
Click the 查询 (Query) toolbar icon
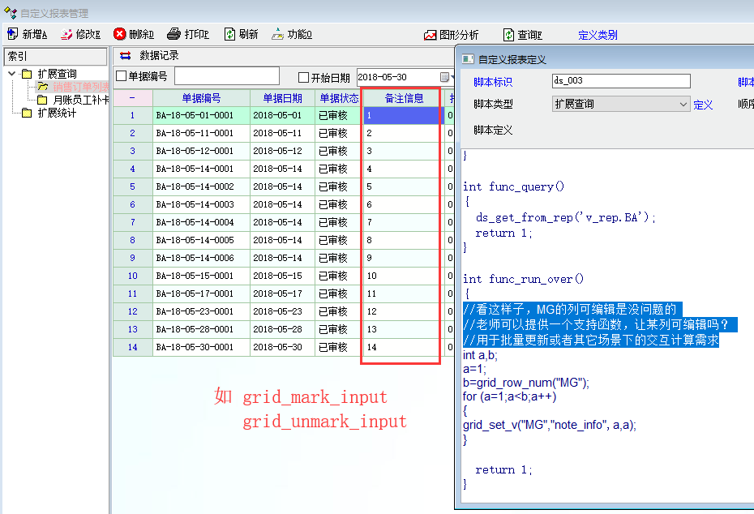point(508,35)
